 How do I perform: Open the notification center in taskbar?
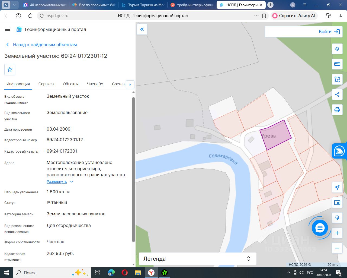pos(339,273)
